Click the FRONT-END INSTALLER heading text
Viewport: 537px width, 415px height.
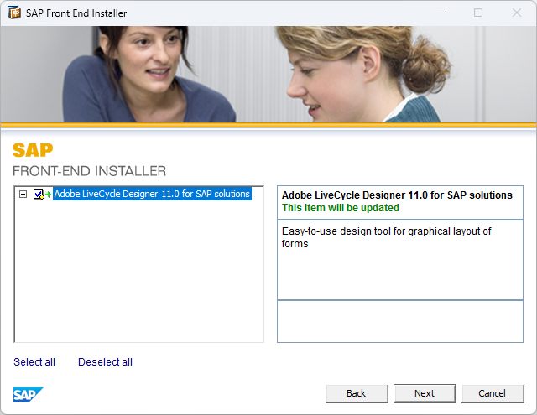point(89,171)
